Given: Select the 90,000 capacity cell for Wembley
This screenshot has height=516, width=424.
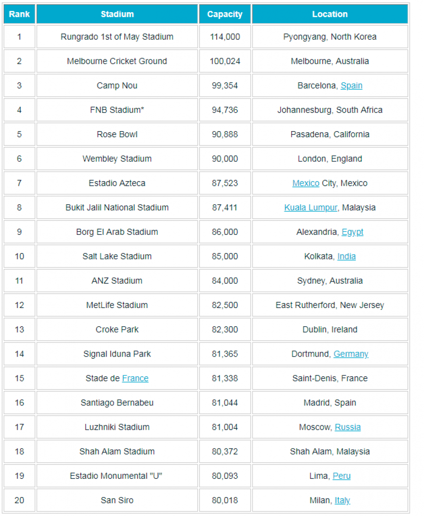Looking at the screenshot, I should [x=225, y=159].
